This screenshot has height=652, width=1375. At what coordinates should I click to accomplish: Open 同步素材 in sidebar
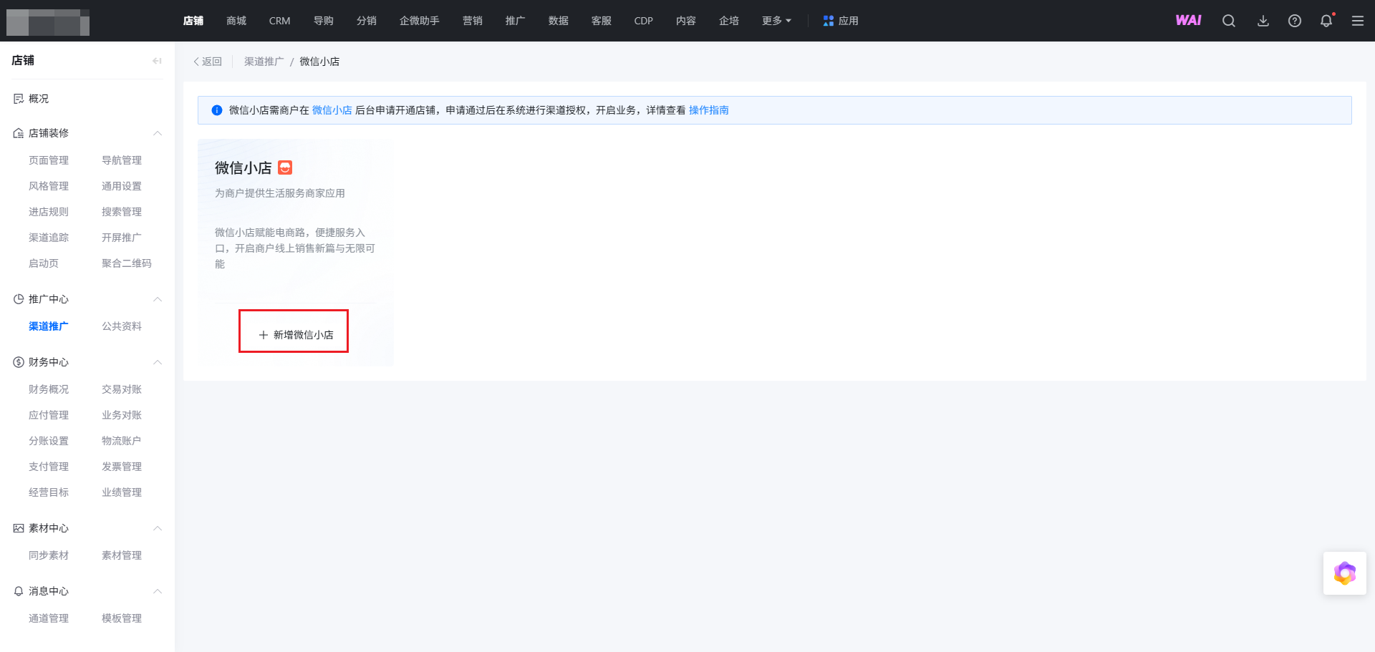click(49, 555)
